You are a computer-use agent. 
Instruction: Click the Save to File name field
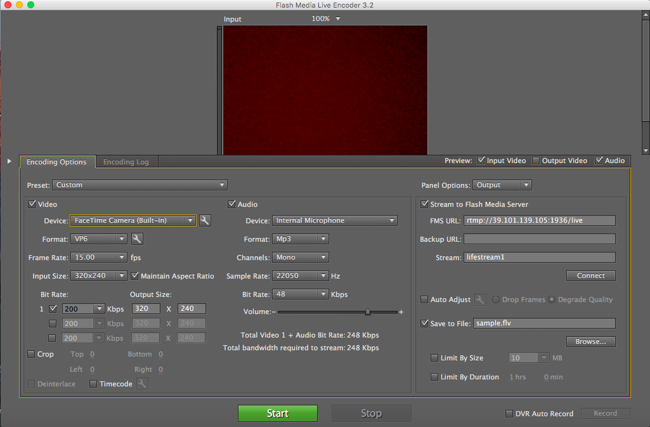click(544, 324)
